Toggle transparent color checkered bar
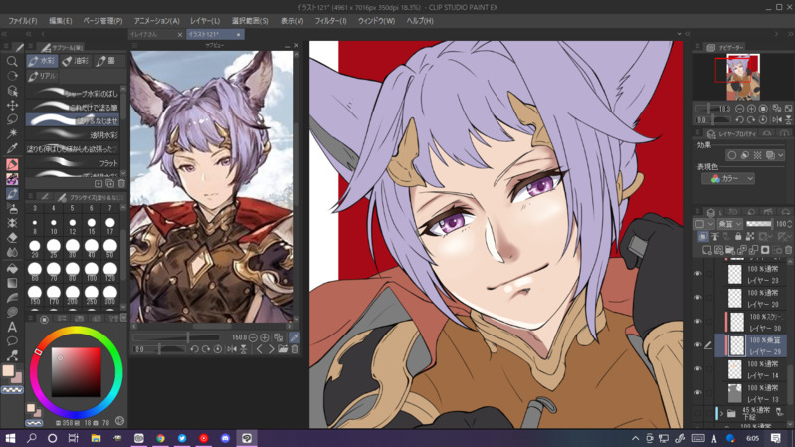Viewport: 795px width, 447px height. click(12, 390)
